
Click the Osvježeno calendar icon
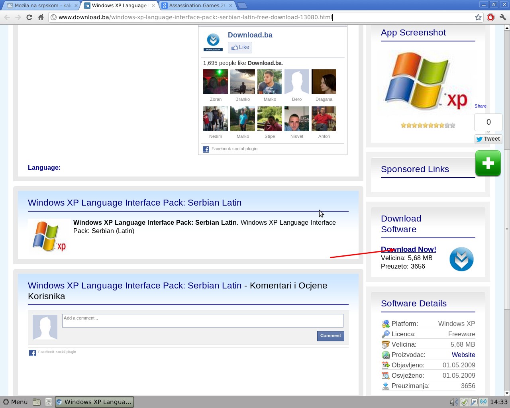(x=385, y=376)
